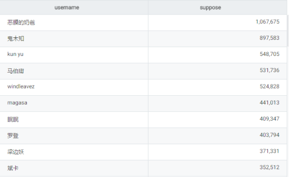
Task: Select the 524,828 suppose cell
Action: (x=269, y=87)
